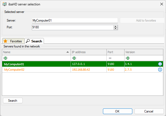
Task: Click the Search button below the list
Action: [13, 100]
